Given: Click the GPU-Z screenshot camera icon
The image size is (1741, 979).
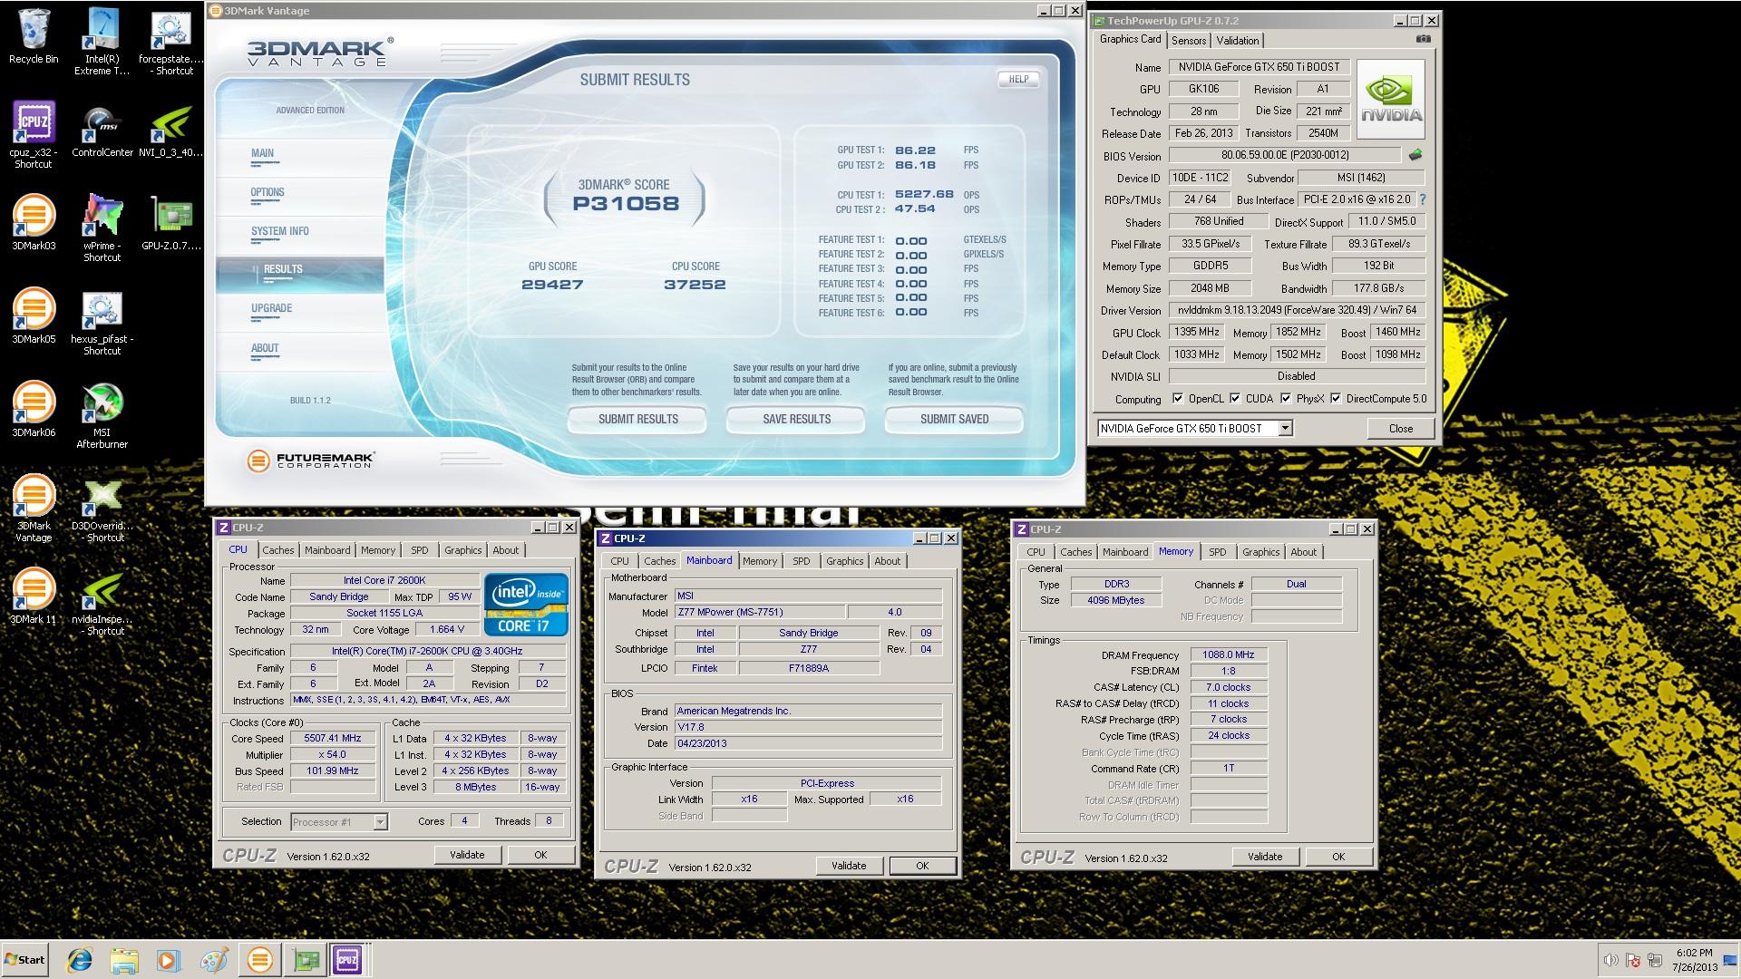Looking at the screenshot, I should pos(1423,39).
